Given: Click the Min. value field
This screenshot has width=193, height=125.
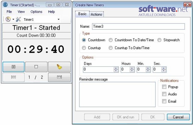Looking at the screenshot, I should pyautogui.click(x=141, y=69).
